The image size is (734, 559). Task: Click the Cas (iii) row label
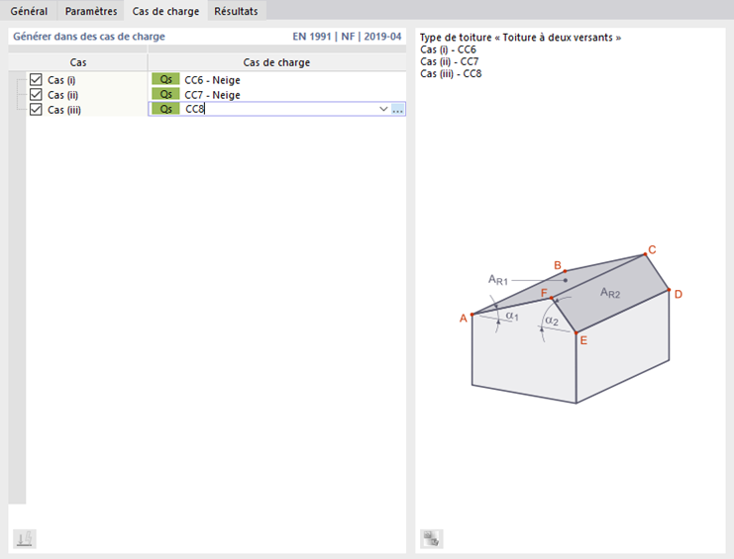coord(64,110)
